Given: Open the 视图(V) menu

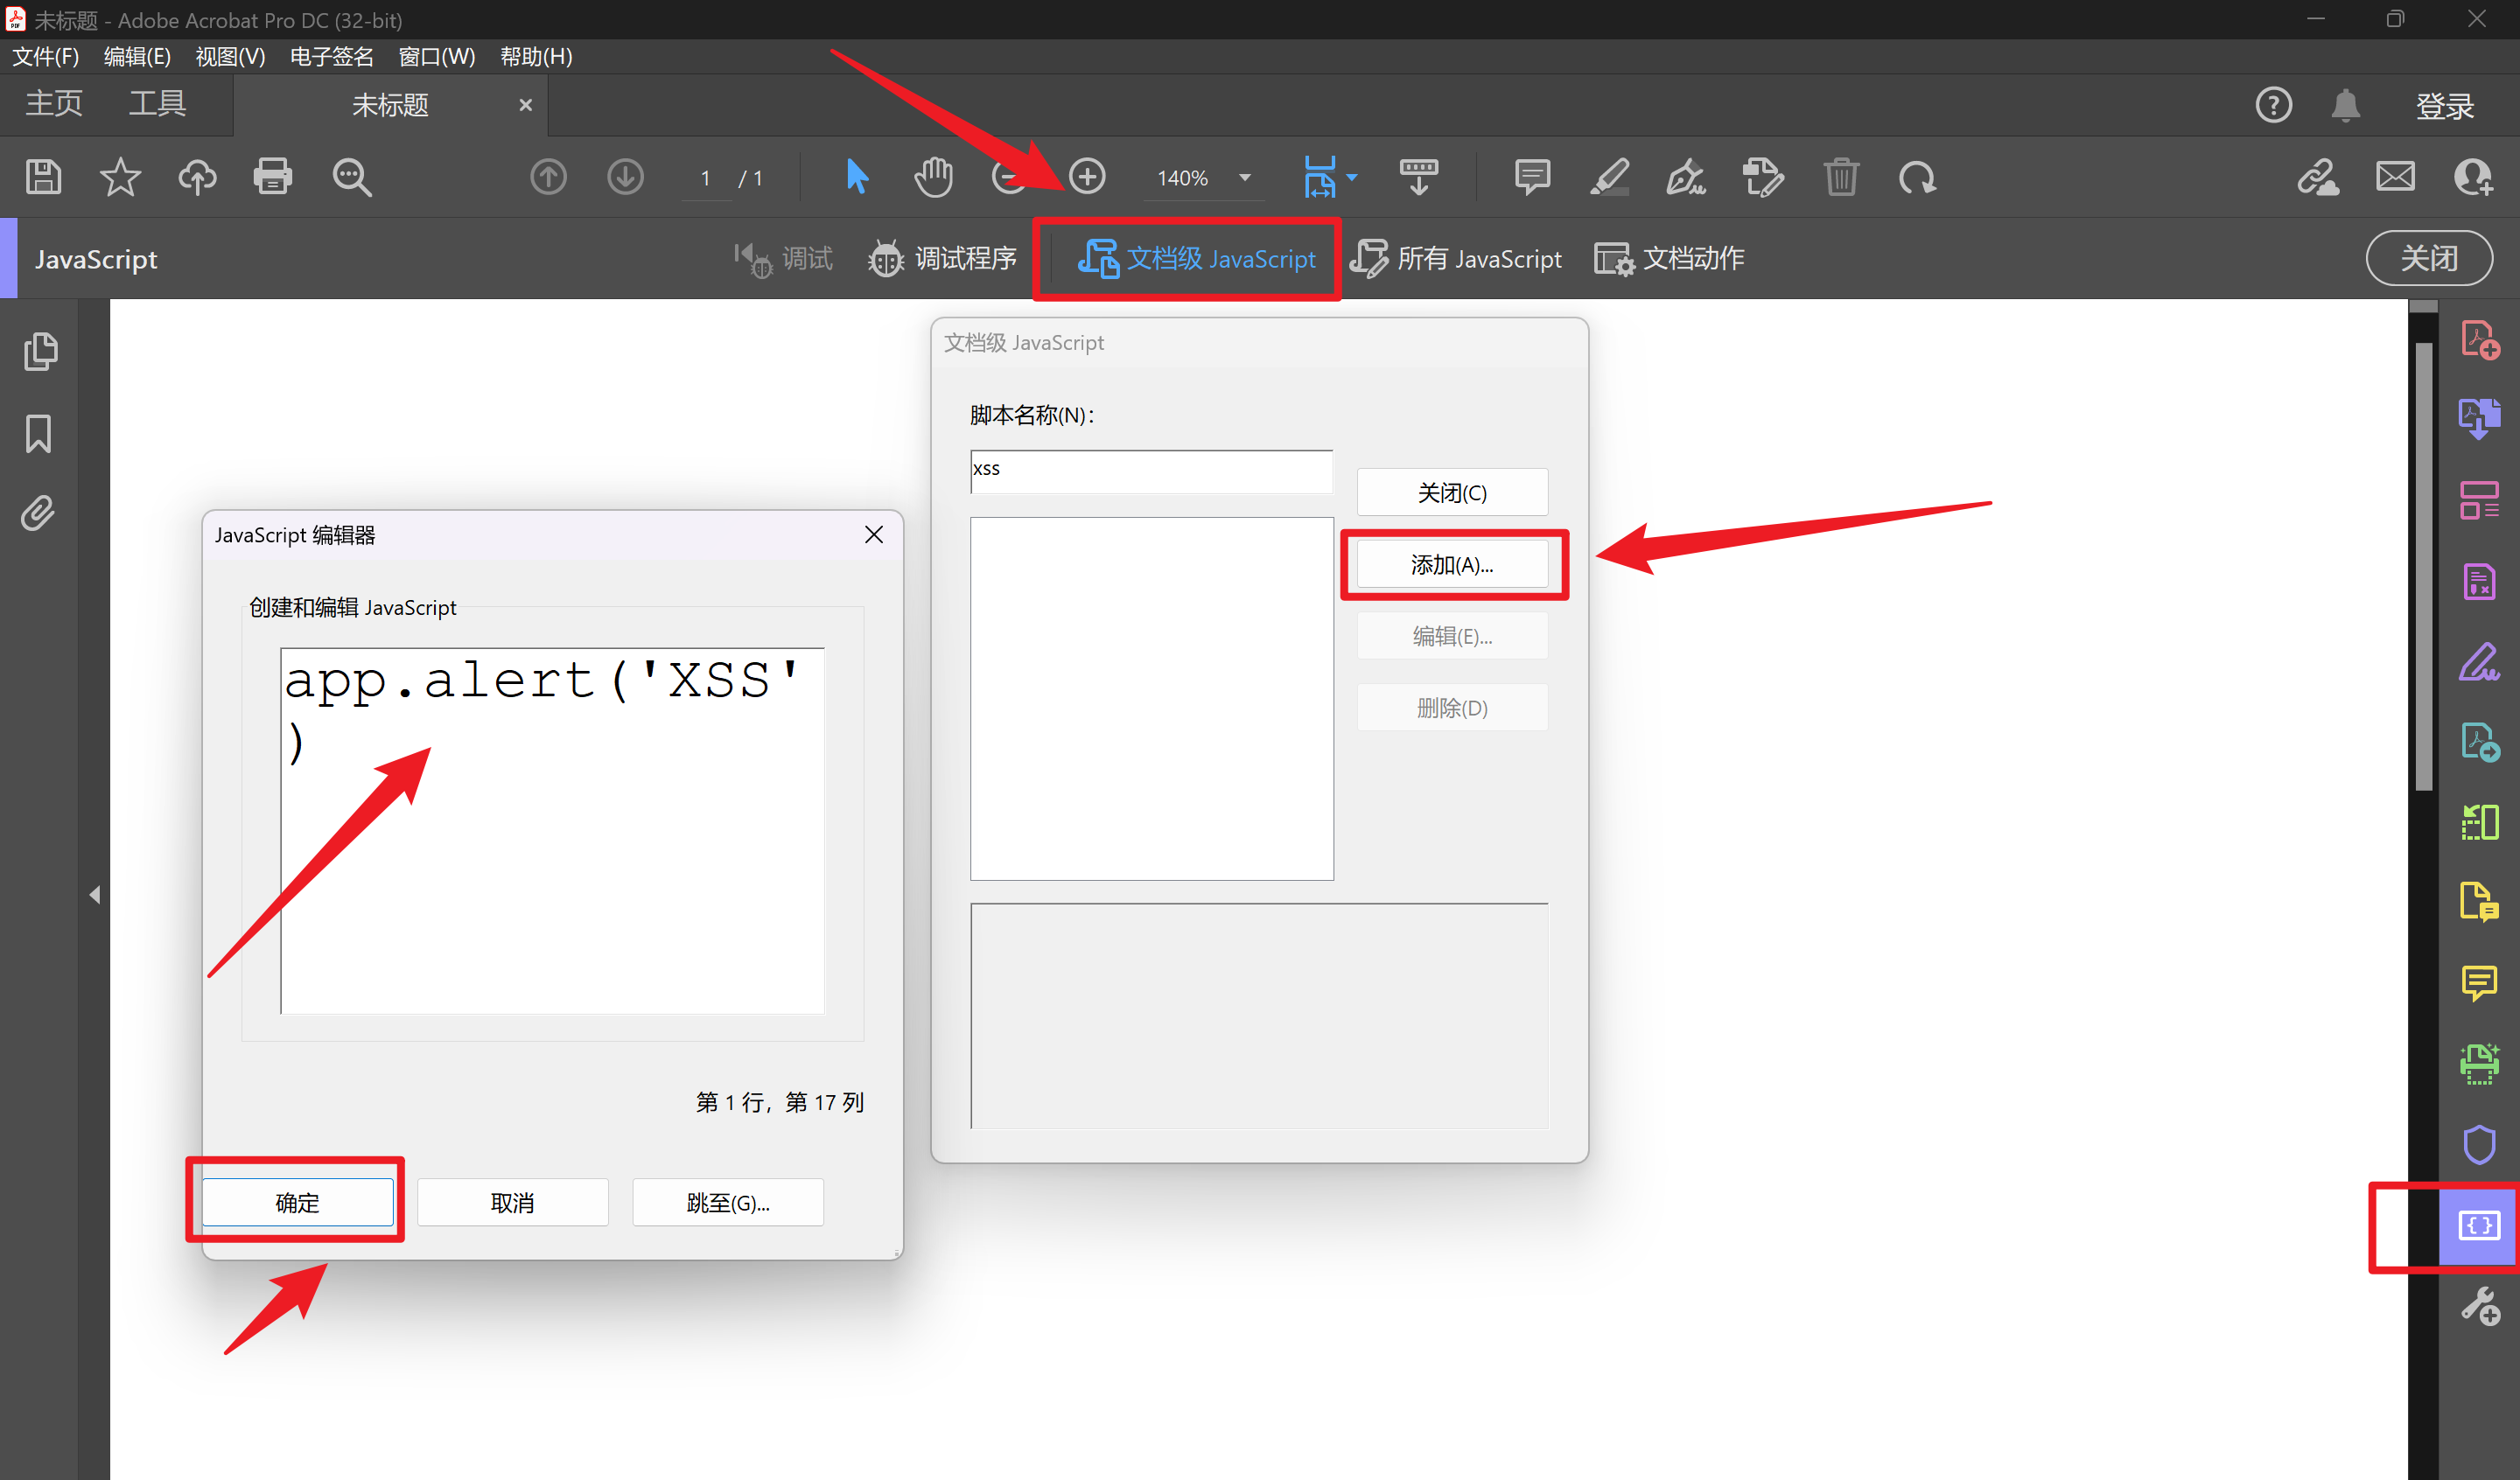Looking at the screenshot, I should tap(230, 57).
